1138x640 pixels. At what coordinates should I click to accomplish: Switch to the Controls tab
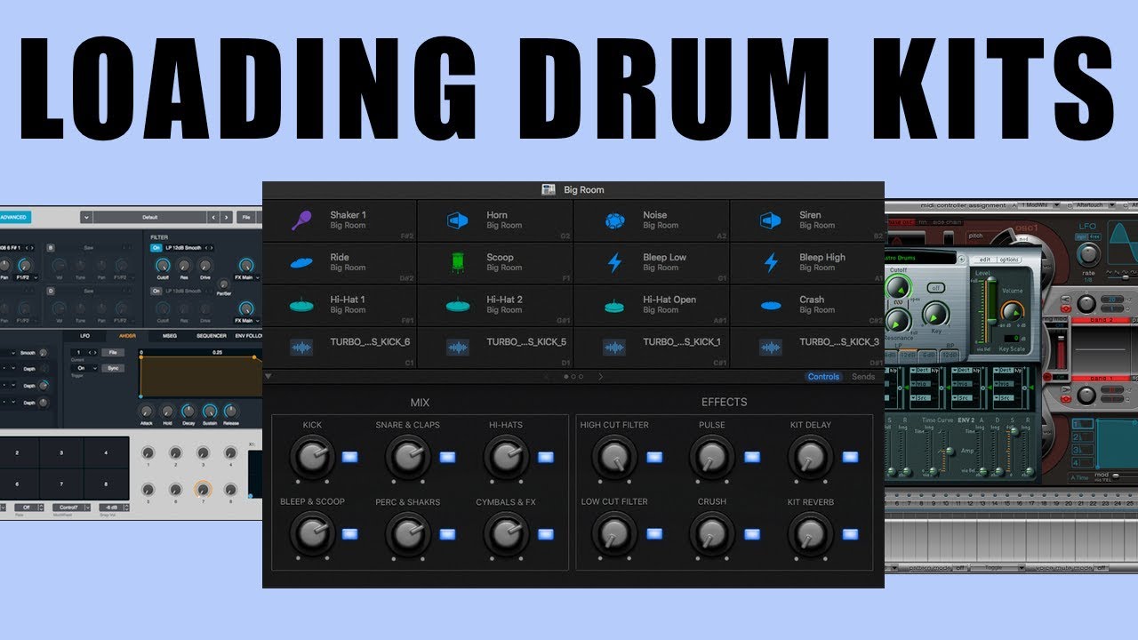(823, 377)
